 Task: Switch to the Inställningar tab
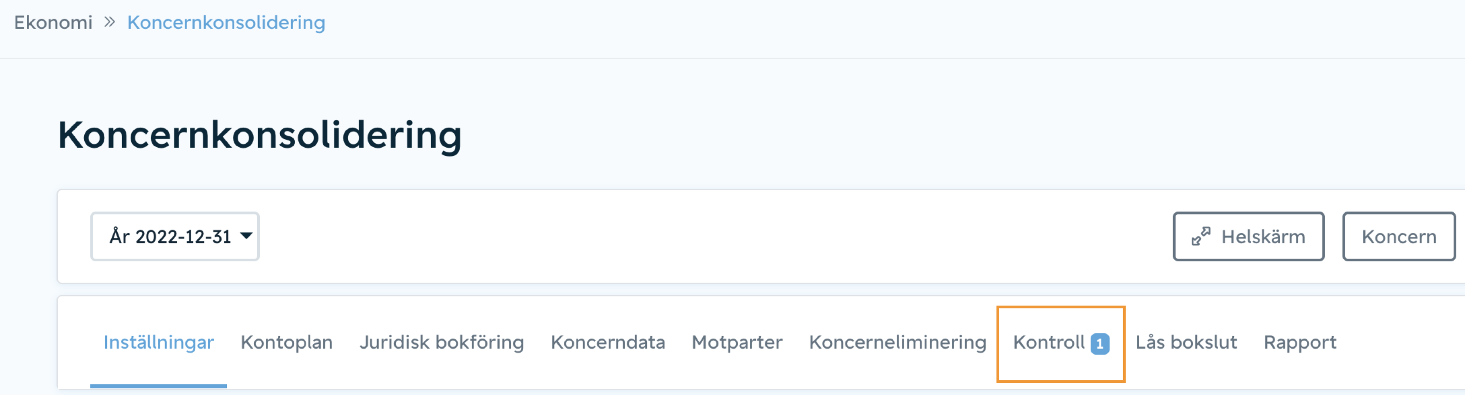click(159, 343)
